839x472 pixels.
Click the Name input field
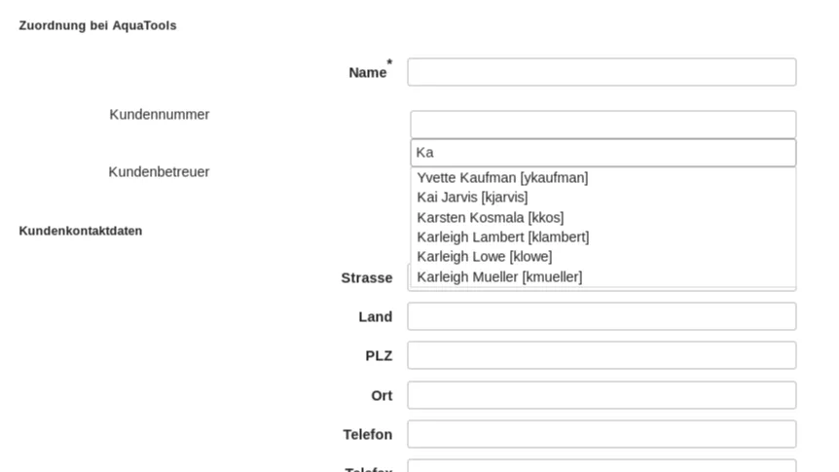tap(601, 72)
